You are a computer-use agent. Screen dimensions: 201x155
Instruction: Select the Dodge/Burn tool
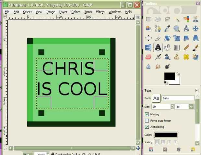click(167, 67)
